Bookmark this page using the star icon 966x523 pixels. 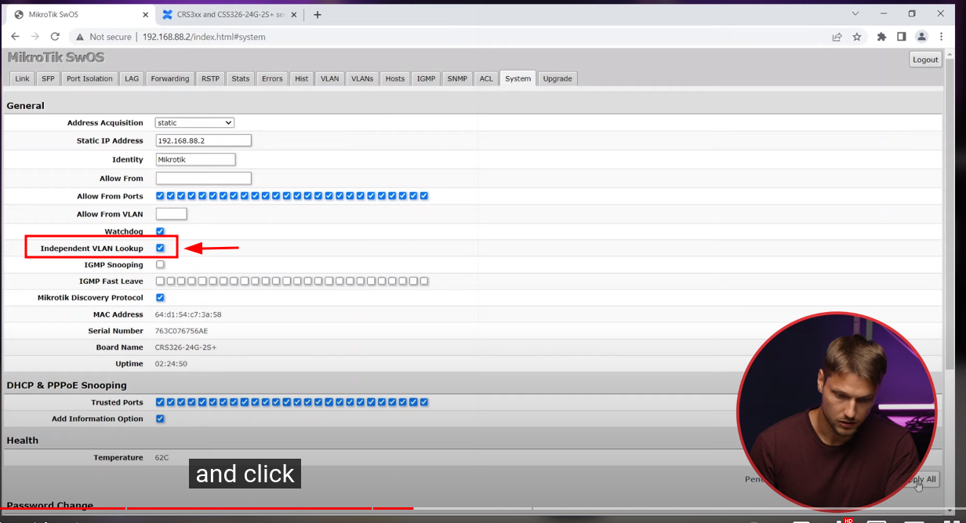(x=856, y=37)
